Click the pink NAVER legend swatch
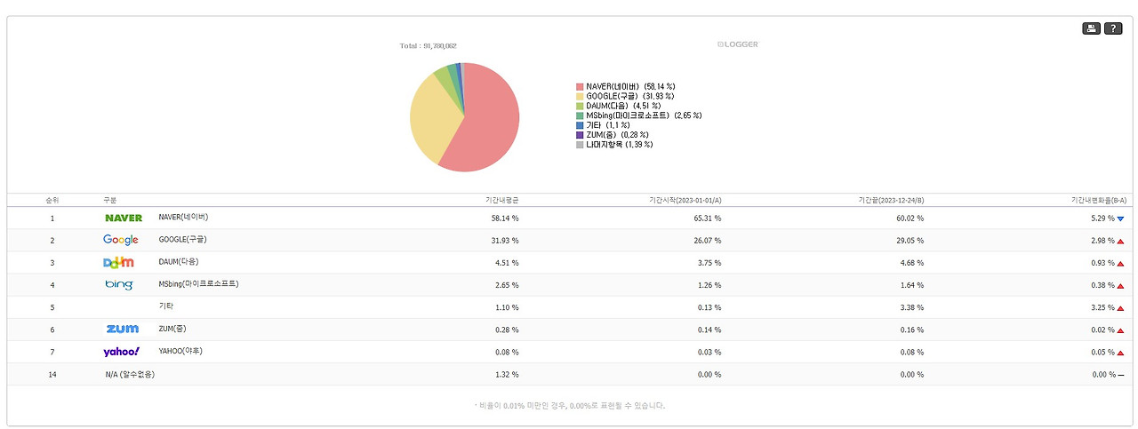1138x429 pixels. 580,86
